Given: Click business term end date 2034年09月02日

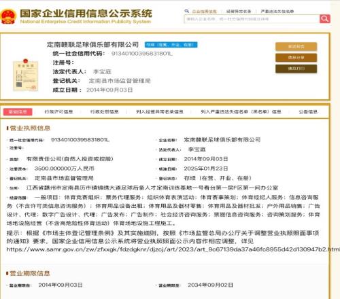Looking at the screenshot, I should pos(210,285).
